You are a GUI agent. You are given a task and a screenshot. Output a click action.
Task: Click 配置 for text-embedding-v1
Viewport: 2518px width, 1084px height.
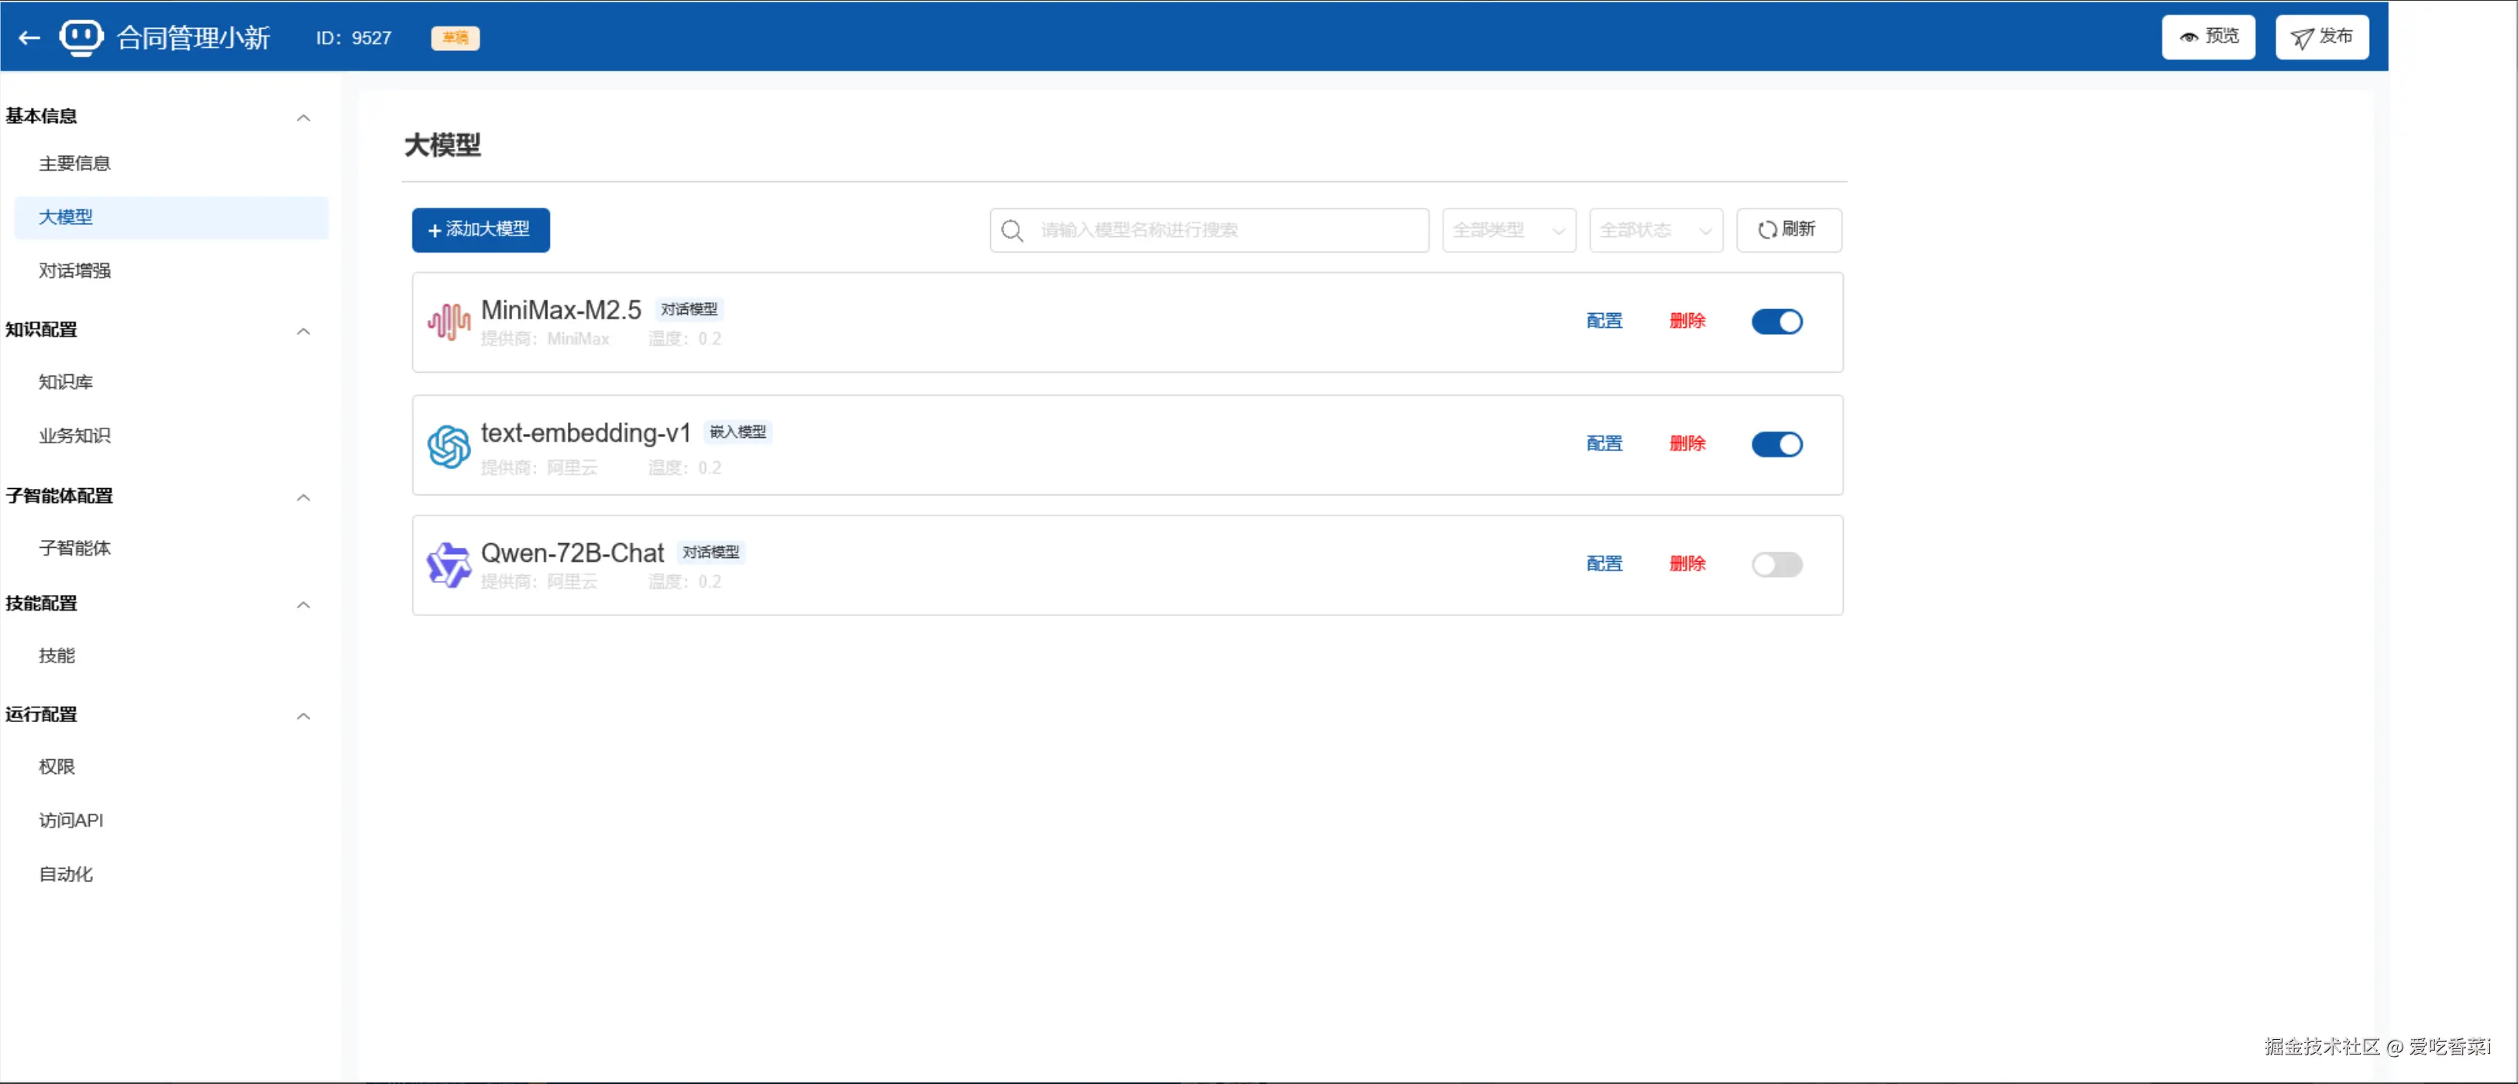click(1603, 445)
